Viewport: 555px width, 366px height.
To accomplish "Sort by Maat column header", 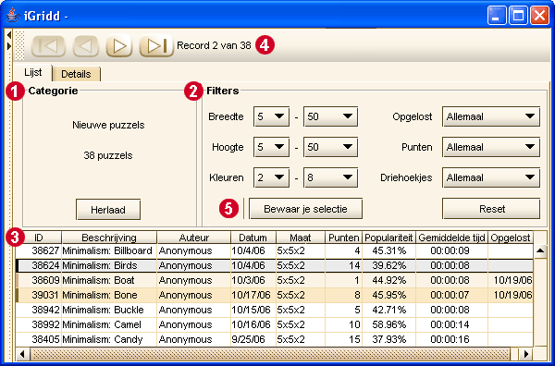I will point(300,238).
